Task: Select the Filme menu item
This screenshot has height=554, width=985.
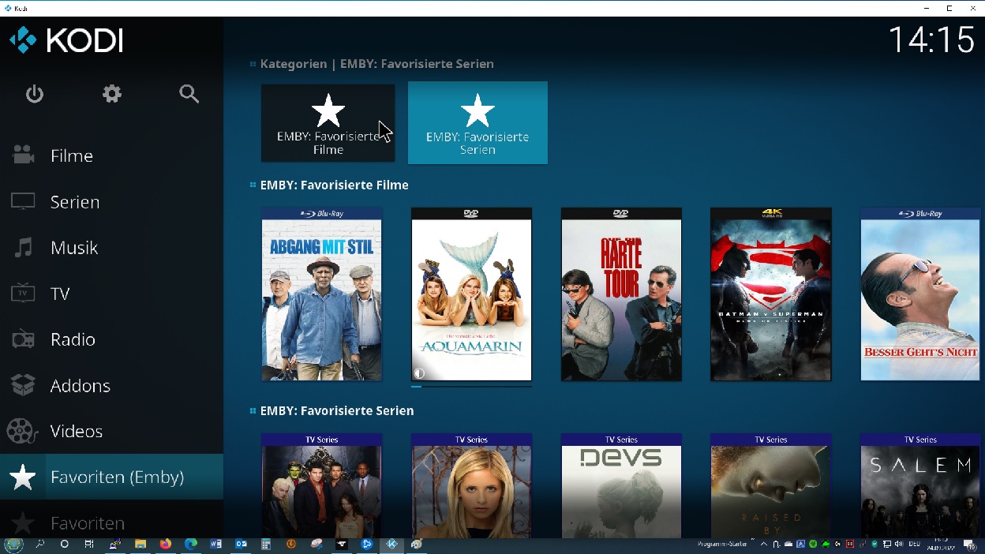Action: click(x=111, y=155)
